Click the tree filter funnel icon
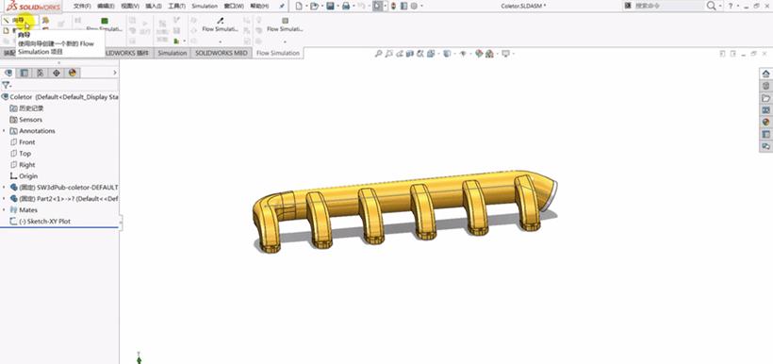 coord(6,85)
